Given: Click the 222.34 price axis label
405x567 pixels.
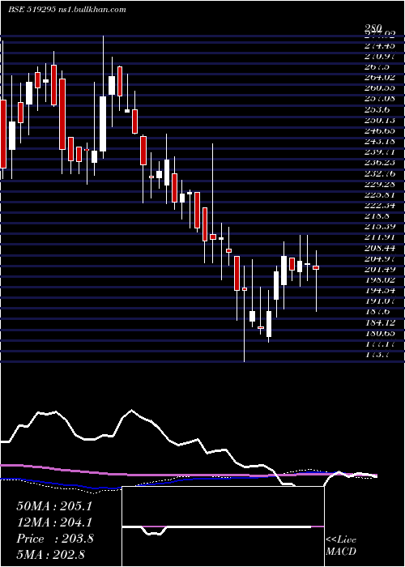Looking at the screenshot, I should pos(380,206).
